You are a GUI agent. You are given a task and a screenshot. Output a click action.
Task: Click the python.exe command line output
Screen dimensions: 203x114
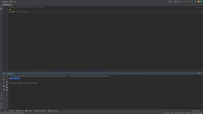60,76
